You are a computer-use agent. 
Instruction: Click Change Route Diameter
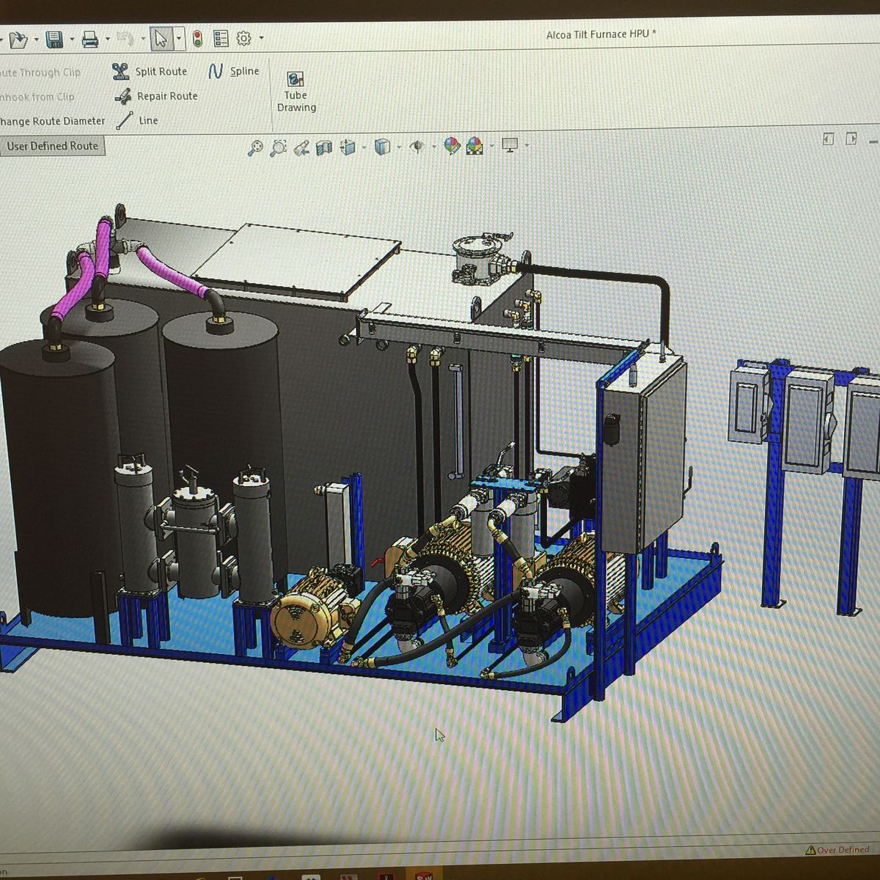click(x=53, y=121)
